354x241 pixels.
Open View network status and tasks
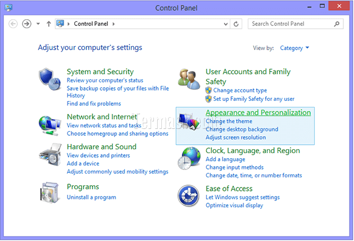(x=104, y=126)
